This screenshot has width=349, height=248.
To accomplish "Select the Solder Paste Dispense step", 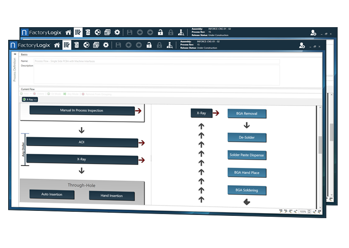I will (x=247, y=155).
